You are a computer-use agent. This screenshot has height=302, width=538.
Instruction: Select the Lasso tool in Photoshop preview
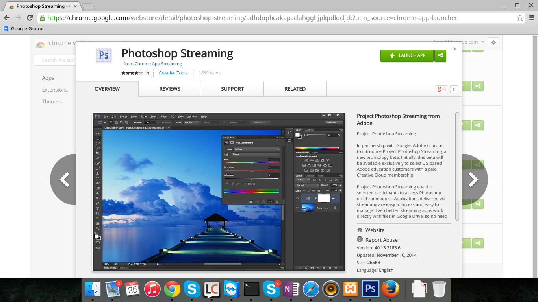98,143
